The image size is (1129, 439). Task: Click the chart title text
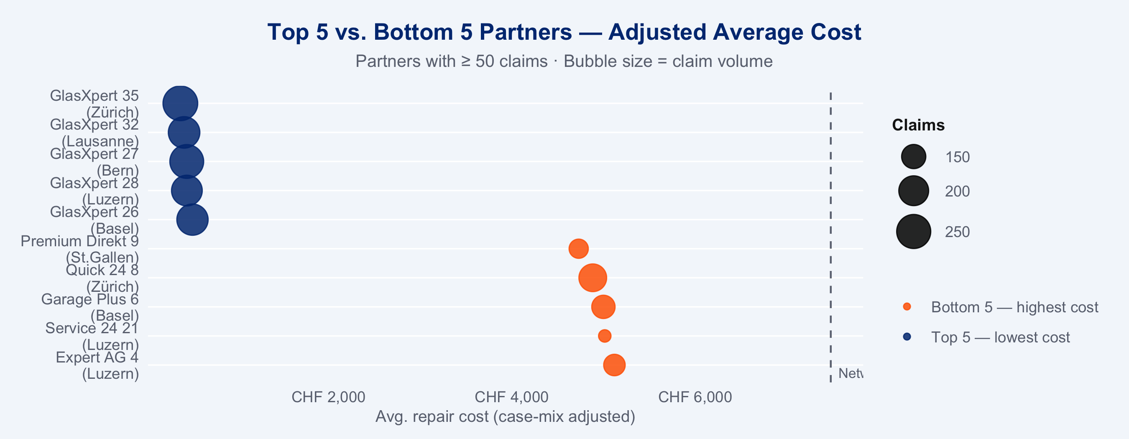(x=564, y=32)
